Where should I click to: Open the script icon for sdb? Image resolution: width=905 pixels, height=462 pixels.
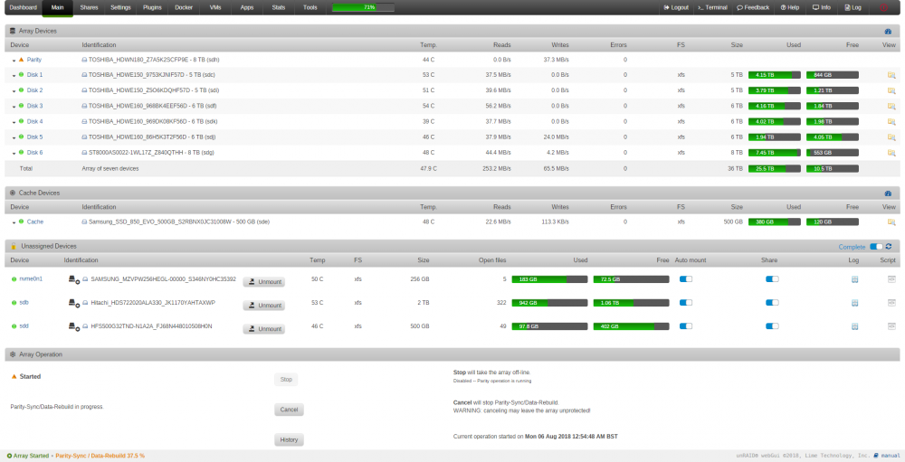[x=891, y=303]
